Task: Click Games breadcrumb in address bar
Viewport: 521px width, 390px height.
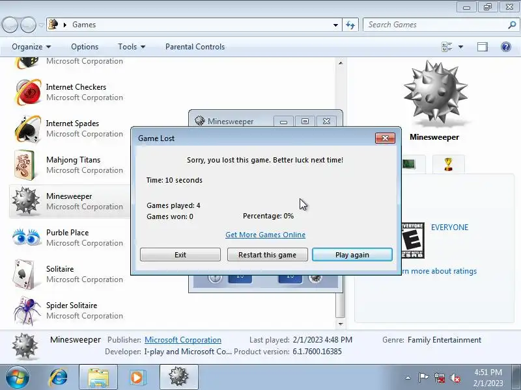Action: click(x=84, y=25)
